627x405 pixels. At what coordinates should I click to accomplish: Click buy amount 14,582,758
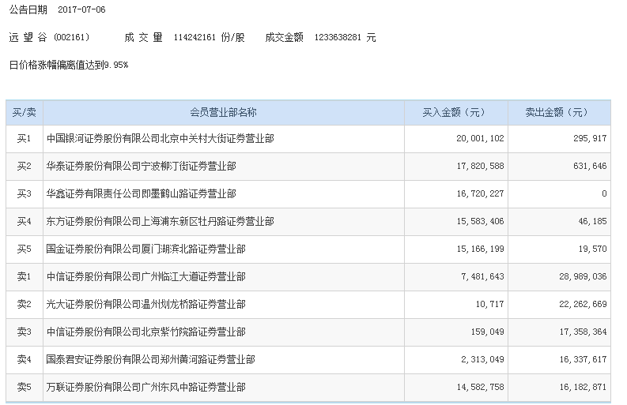point(480,387)
